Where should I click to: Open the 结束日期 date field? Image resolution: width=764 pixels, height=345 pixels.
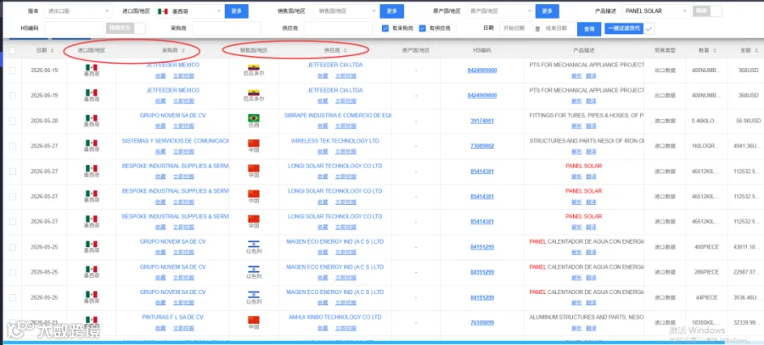558,28
